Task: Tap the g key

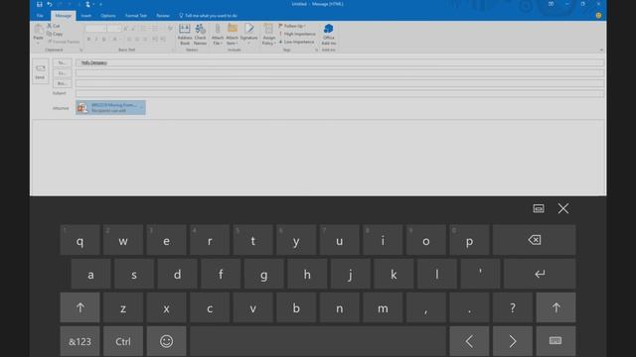Action: pyautogui.click(x=263, y=274)
